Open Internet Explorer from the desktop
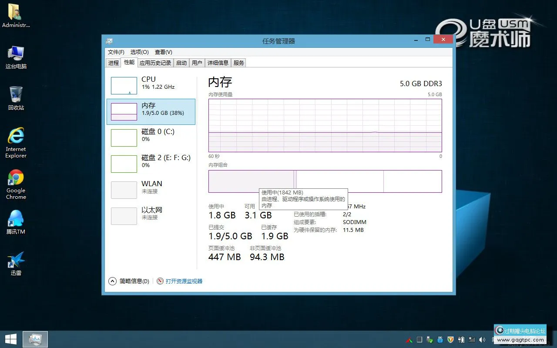This screenshot has width=557, height=348. click(x=16, y=141)
